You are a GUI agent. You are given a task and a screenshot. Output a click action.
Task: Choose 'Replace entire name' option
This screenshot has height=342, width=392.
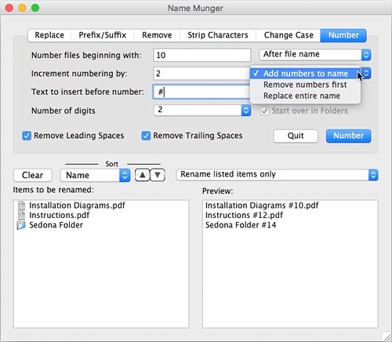click(x=306, y=96)
